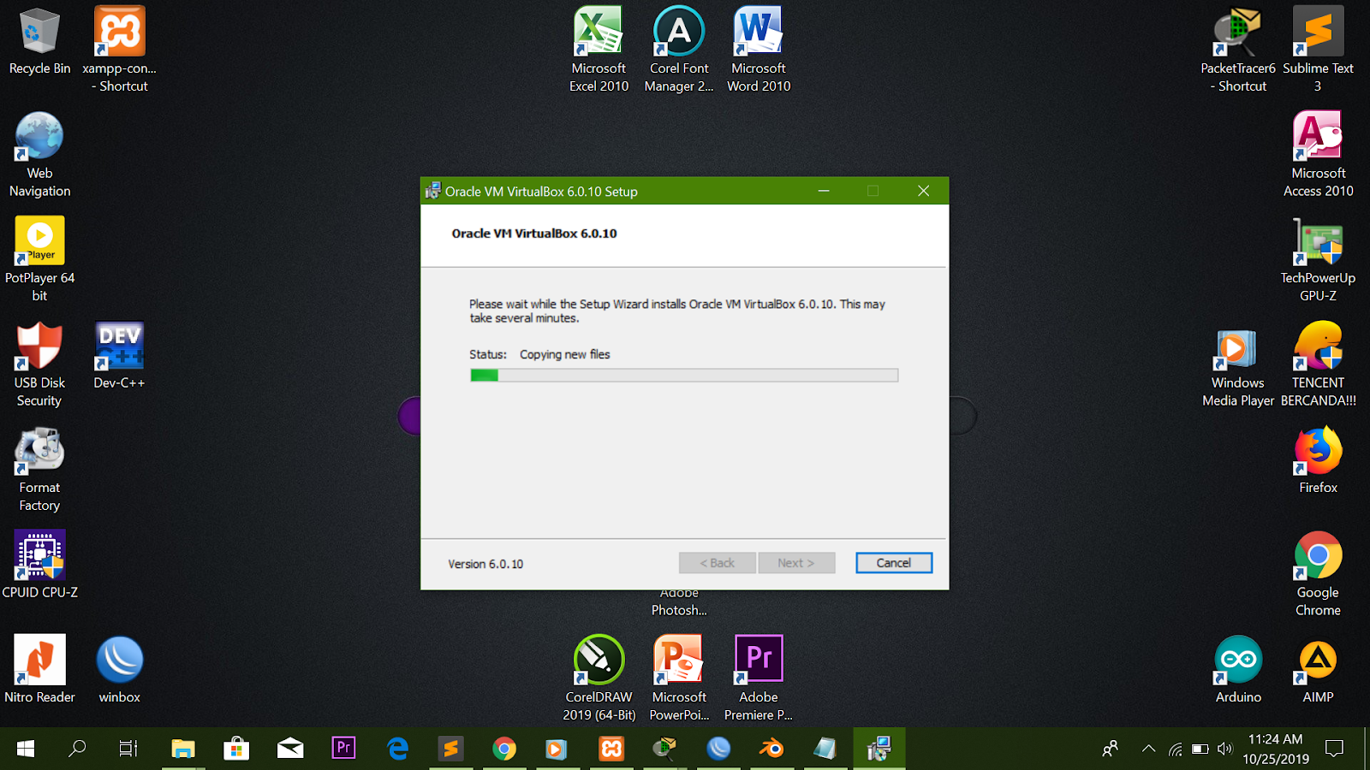Switch to VirtualBox installer taskbar button
The image size is (1370, 770).
click(x=879, y=749)
